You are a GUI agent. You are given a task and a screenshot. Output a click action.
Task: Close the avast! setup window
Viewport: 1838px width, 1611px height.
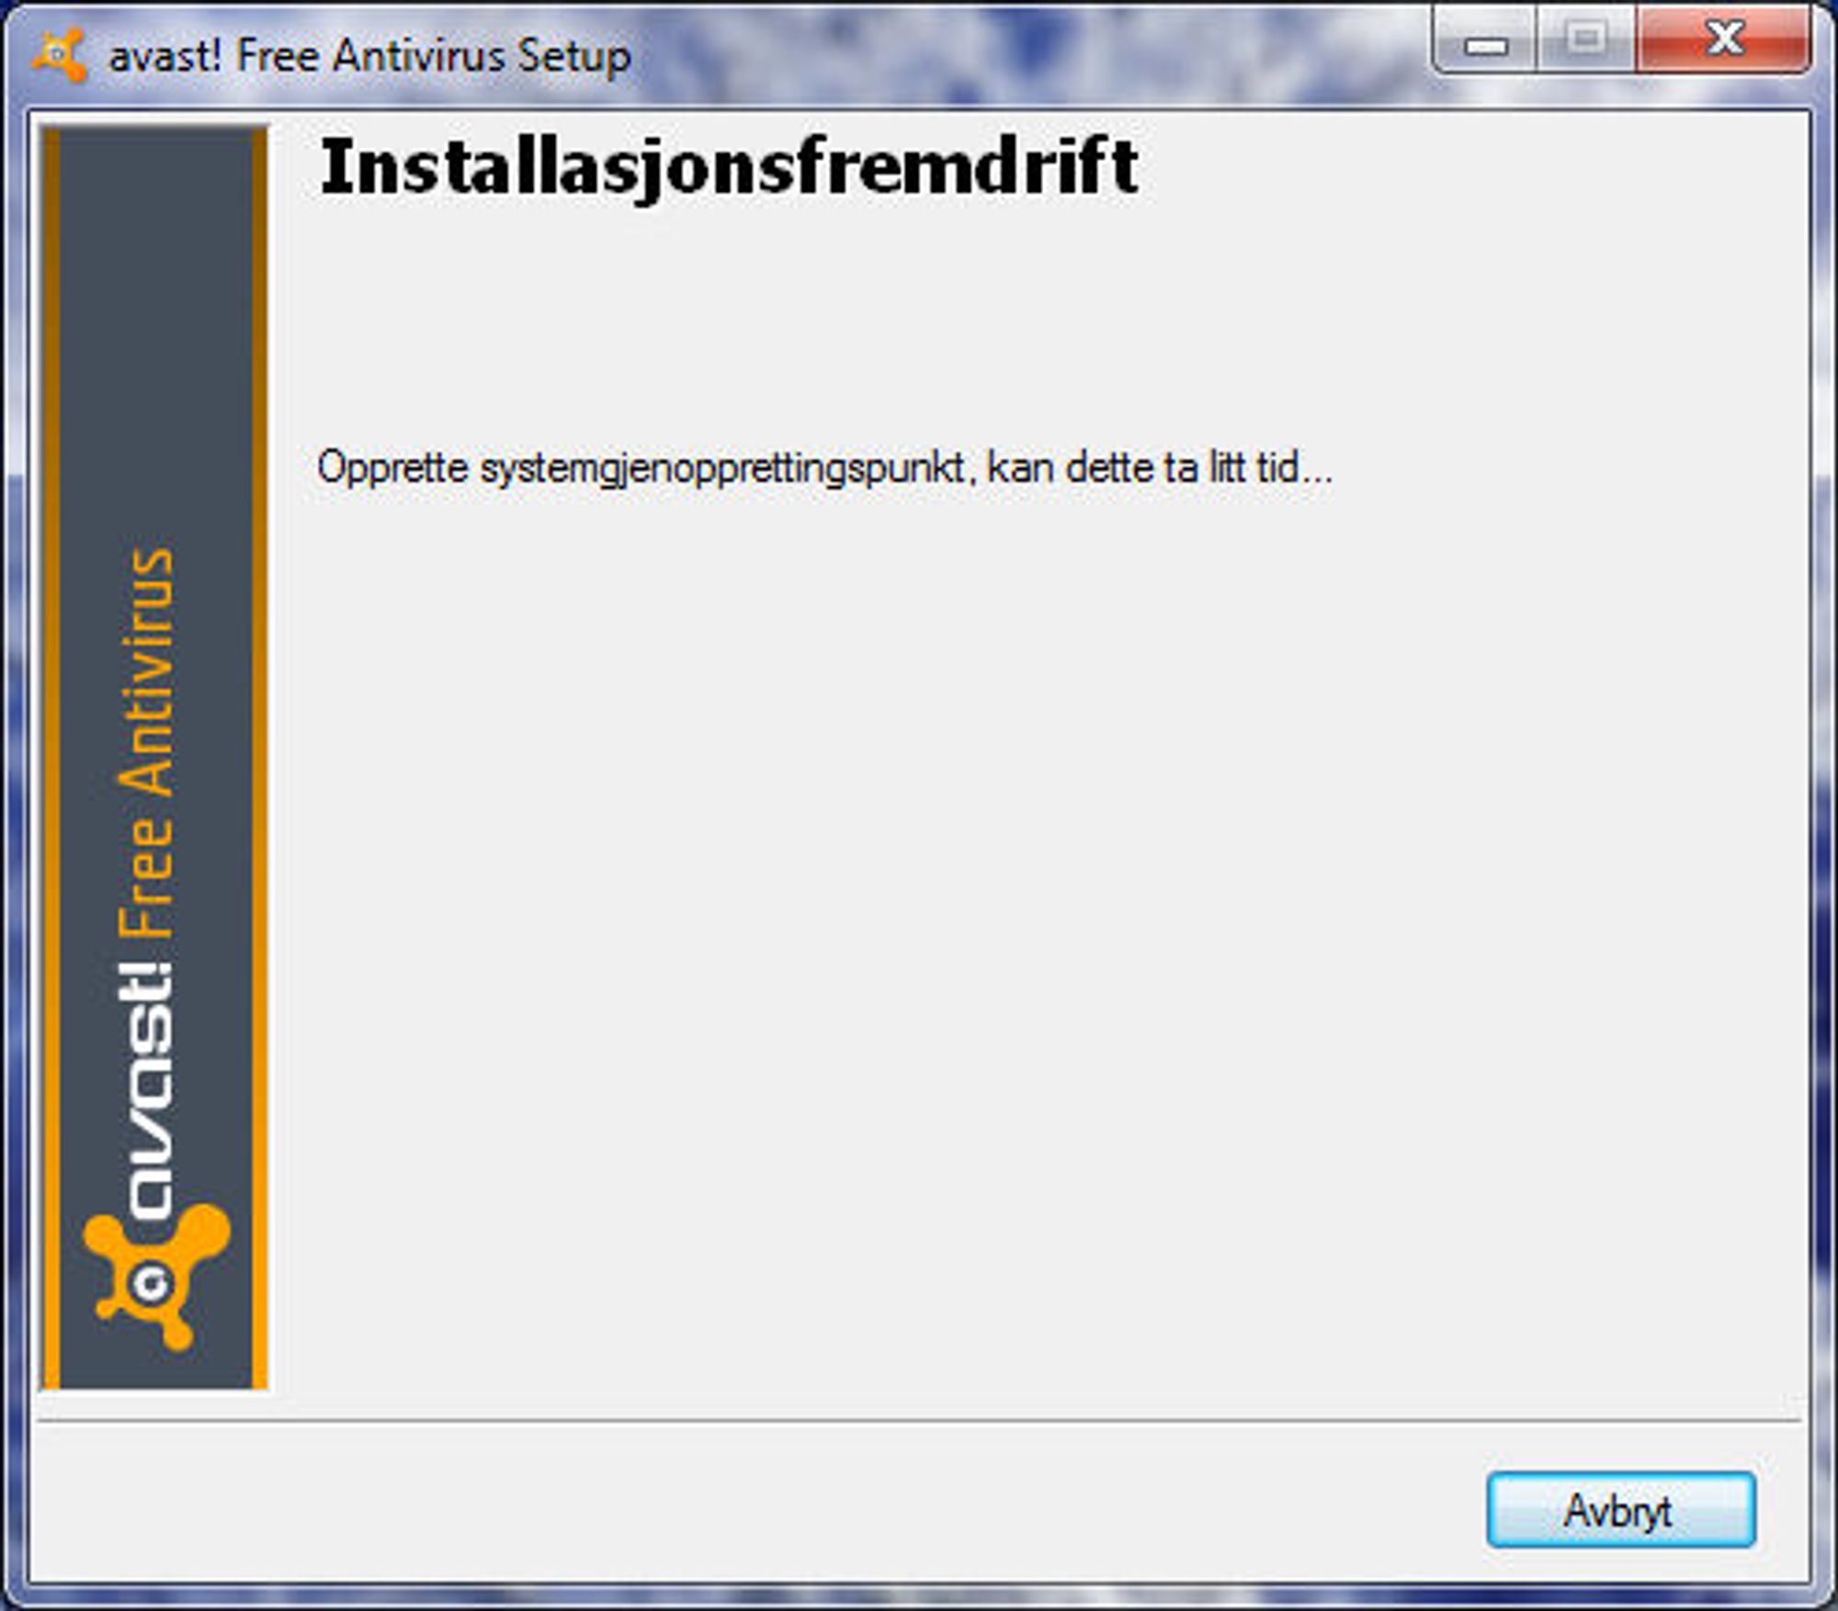click(x=1724, y=39)
